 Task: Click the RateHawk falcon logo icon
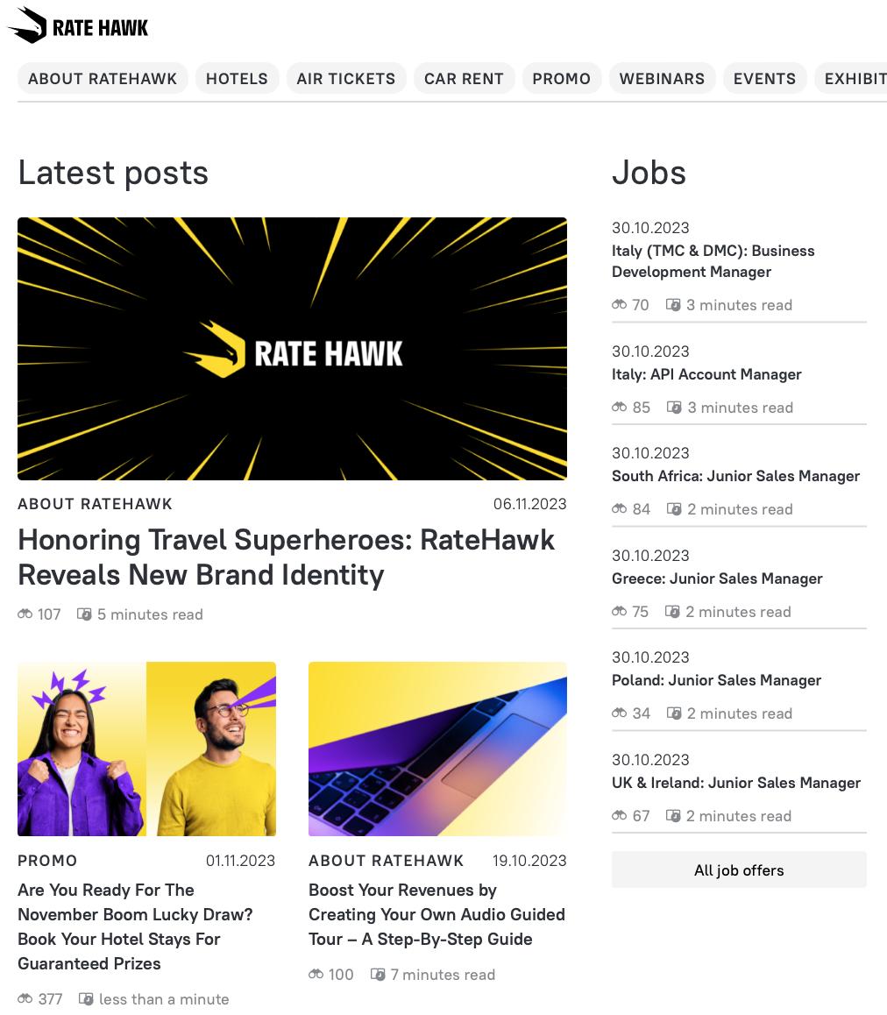tap(28, 25)
